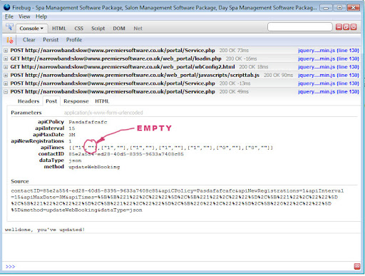365x276 pixels.
Task: Click the Parameters heading
Action: [26, 113]
